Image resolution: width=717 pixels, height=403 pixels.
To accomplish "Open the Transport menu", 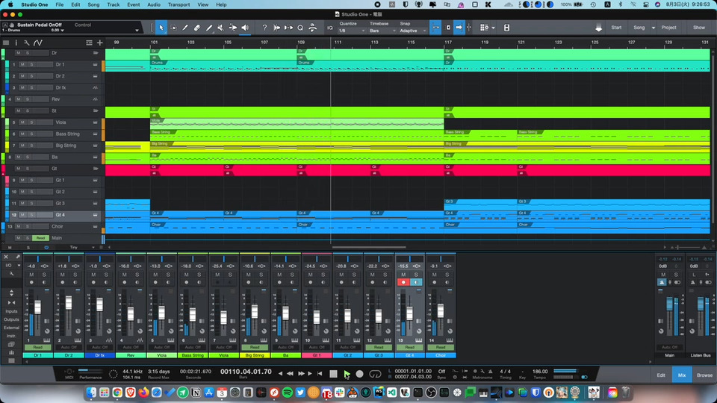I will 179,4.
